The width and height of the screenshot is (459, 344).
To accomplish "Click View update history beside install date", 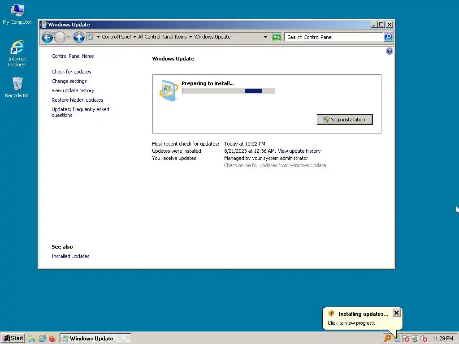I will pyautogui.click(x=299, y=151).
